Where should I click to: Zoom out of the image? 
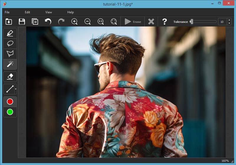coord(87,22)
